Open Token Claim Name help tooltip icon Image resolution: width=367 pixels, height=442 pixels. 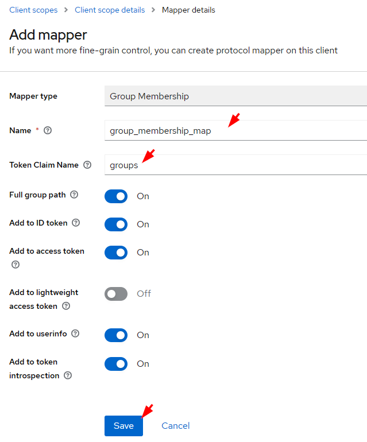pyautogui.click(x=87, y=165)
